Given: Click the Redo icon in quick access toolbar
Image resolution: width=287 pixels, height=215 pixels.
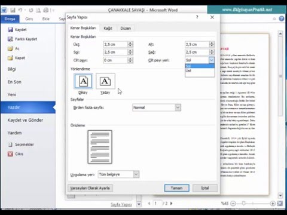Looking at the screenshot, I should 31,10.
